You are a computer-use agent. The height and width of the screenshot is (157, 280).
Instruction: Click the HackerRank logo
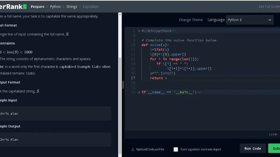click(x=13, y=7)
